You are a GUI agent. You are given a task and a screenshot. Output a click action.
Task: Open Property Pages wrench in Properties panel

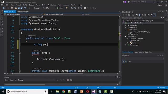coord(130,62)
